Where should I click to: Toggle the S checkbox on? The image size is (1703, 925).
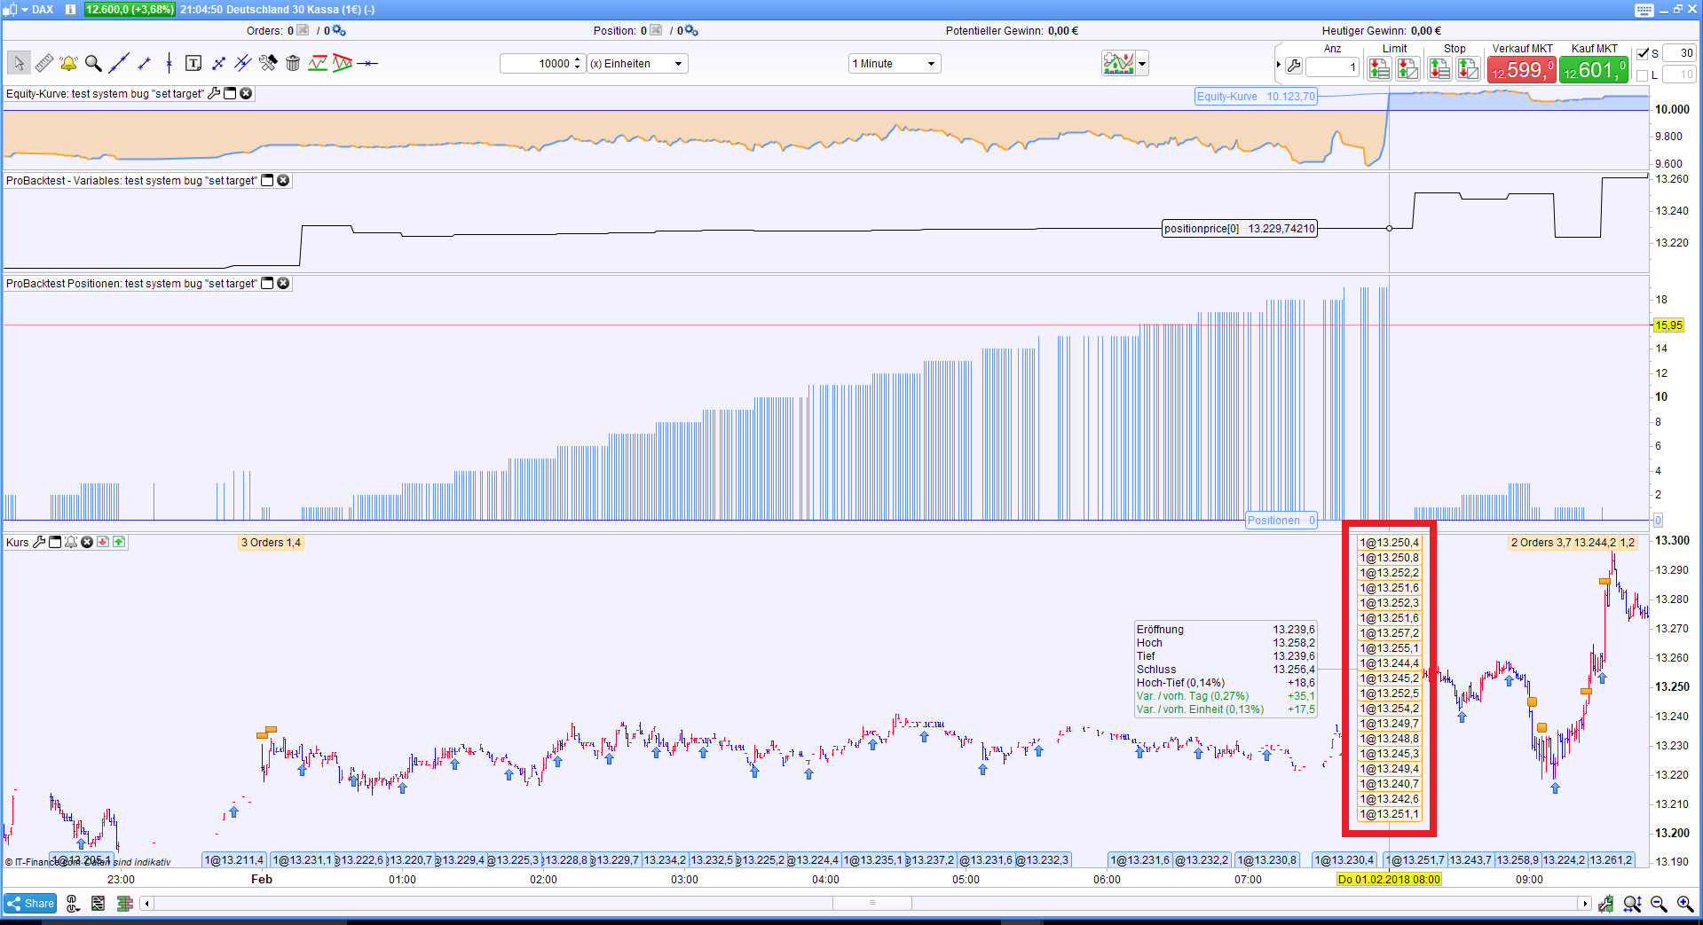pyautogui.click(x=1643, y=53)
